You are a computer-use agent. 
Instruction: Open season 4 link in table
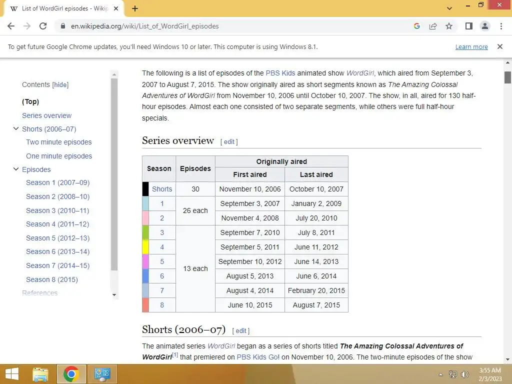(162, 247)
